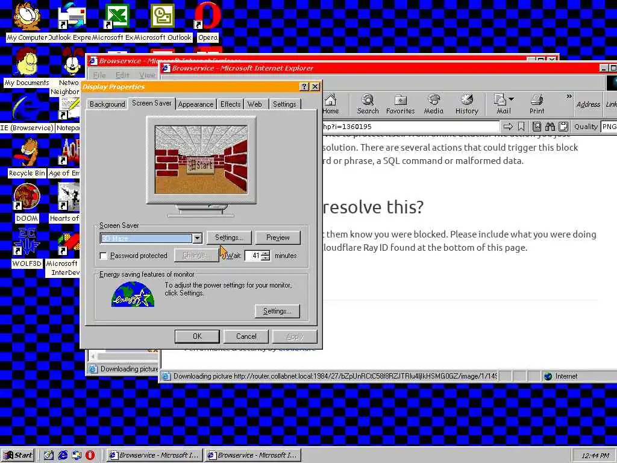
Task: Select the WOLF3D desktop shortcut
Action: (x=27, y=248)
